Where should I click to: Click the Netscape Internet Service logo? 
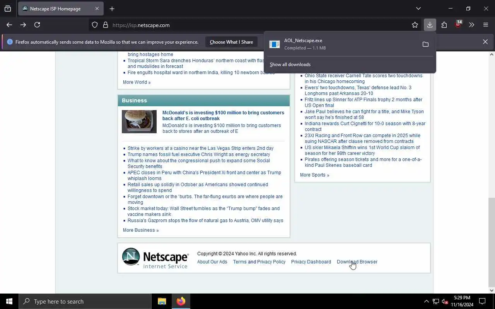point(155,258)
